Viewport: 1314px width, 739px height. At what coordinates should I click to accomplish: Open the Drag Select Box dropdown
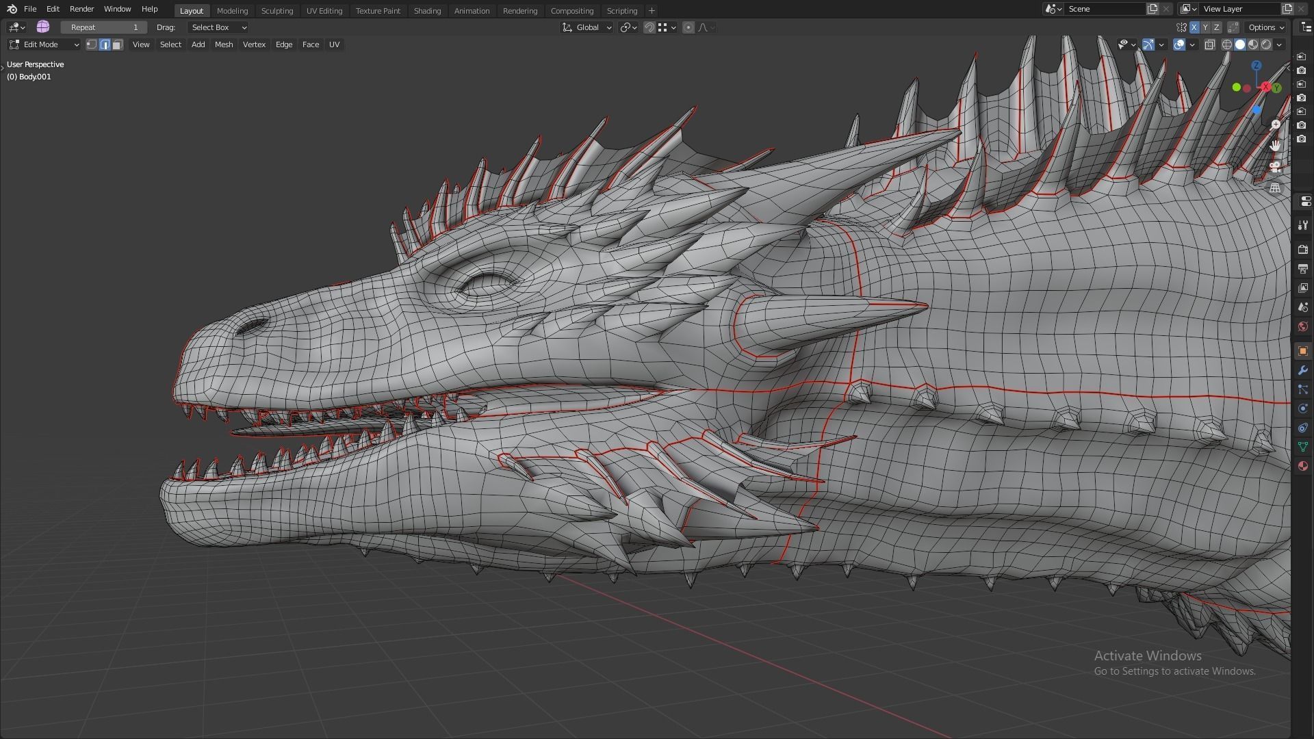218,27
